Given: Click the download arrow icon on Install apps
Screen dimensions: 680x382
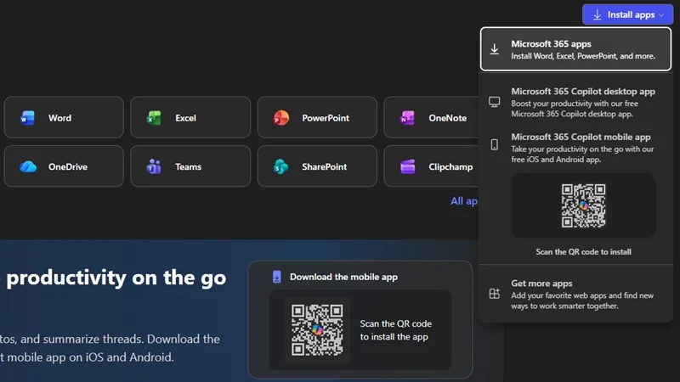Looking at the screenshot, I should (x=598, y=14).
